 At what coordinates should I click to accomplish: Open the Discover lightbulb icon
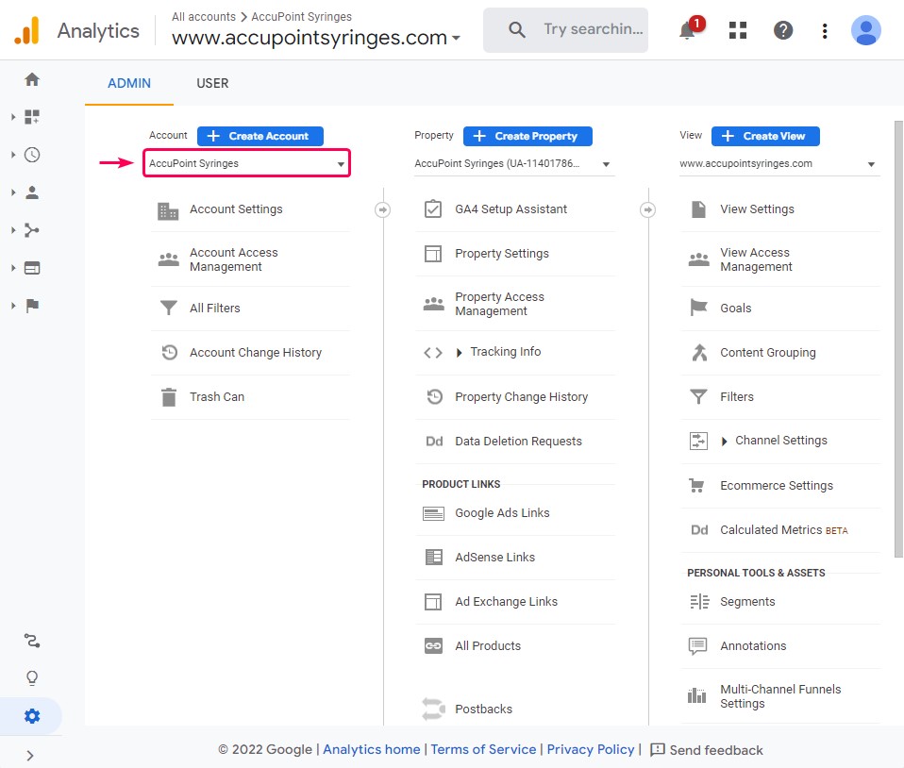coord(32,678)
